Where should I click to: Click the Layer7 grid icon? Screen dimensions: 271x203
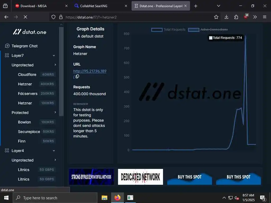tap(7, 55)
